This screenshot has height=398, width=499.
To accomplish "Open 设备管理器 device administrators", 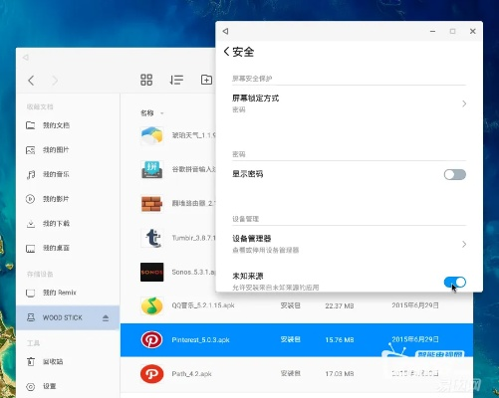I will pyautogui.click(x=349, y=244).
